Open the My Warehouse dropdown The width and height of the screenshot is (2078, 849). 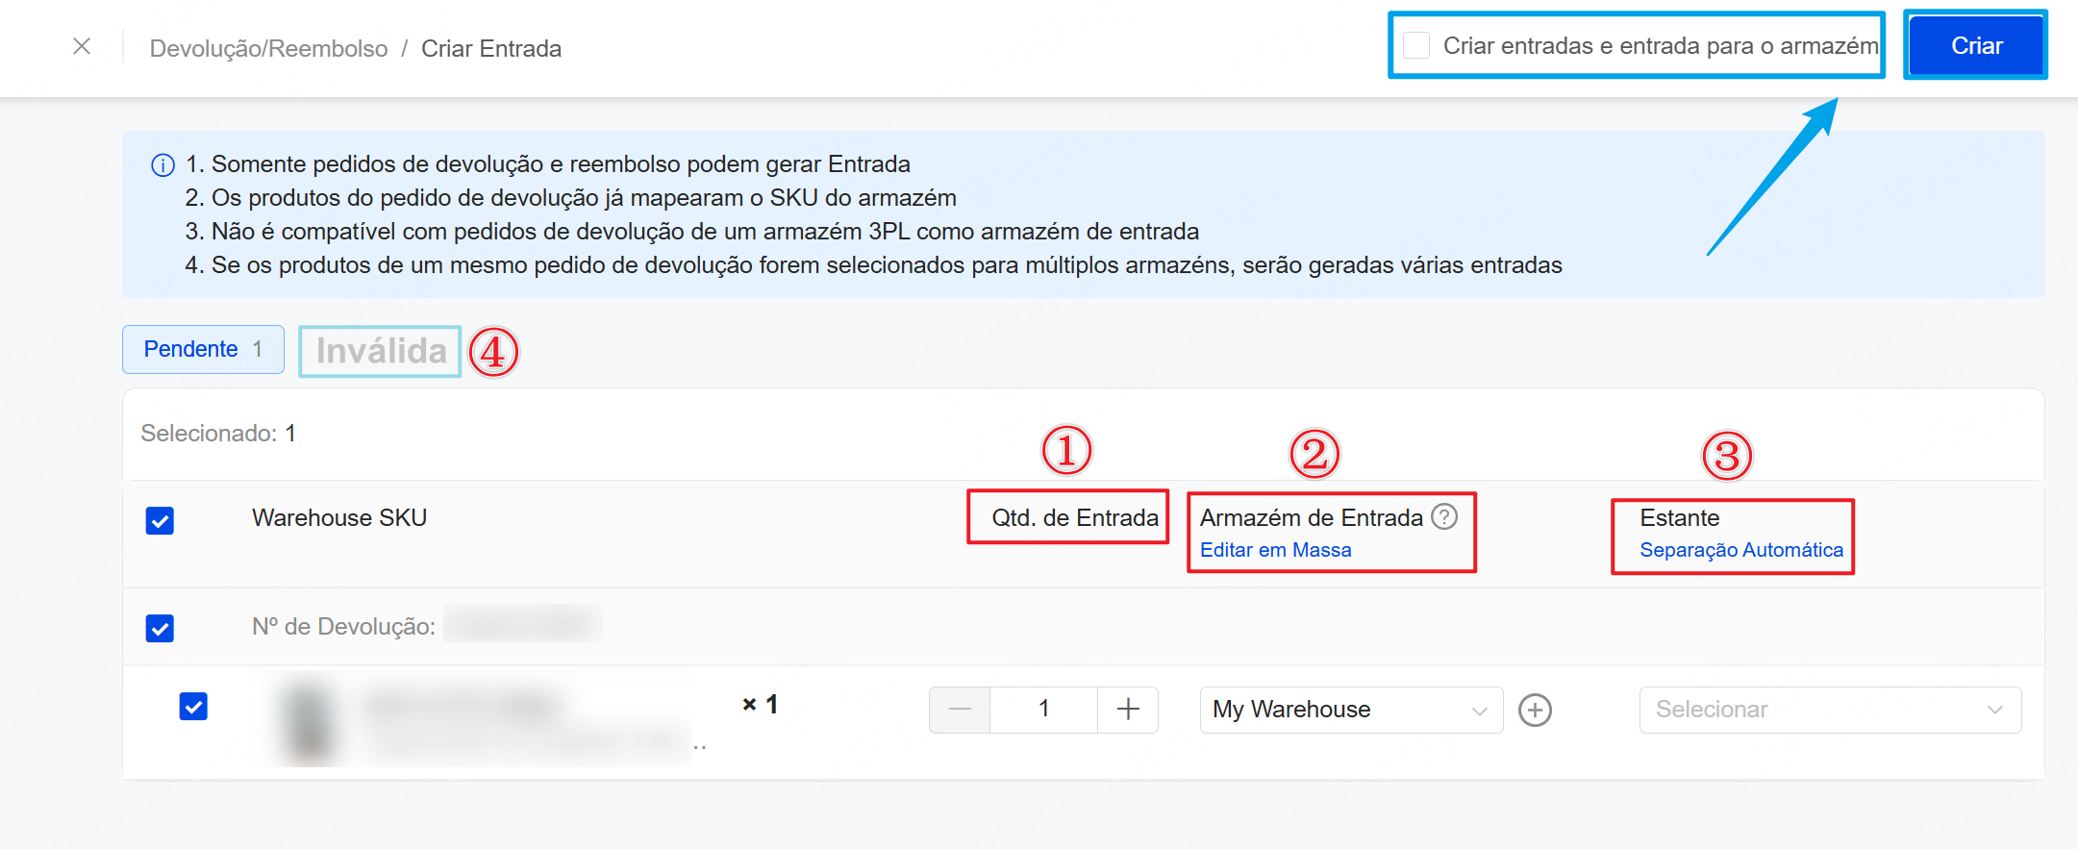click(1350, 710)
